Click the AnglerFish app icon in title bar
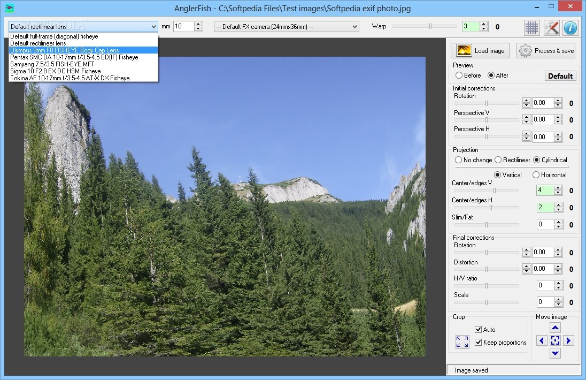The width and height of the screenshot is (586, 380). click(10, 7)
